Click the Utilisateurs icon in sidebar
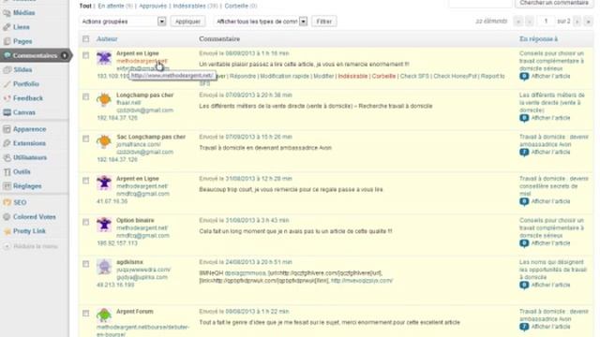This screenshot has height=337, width=600. coord(7,157)
